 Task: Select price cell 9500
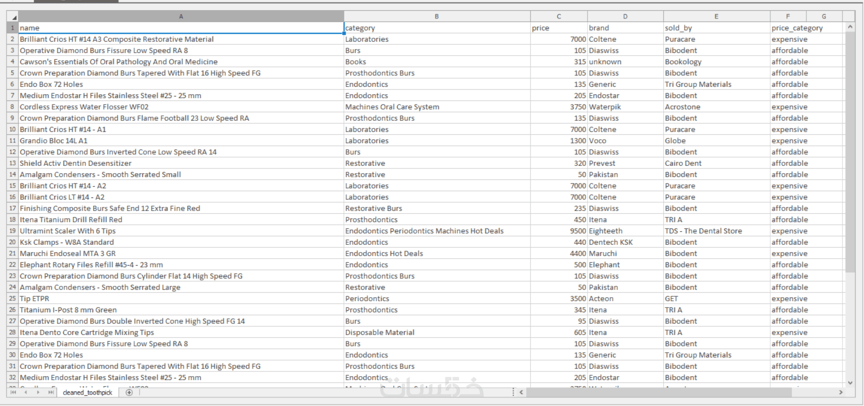559,231
